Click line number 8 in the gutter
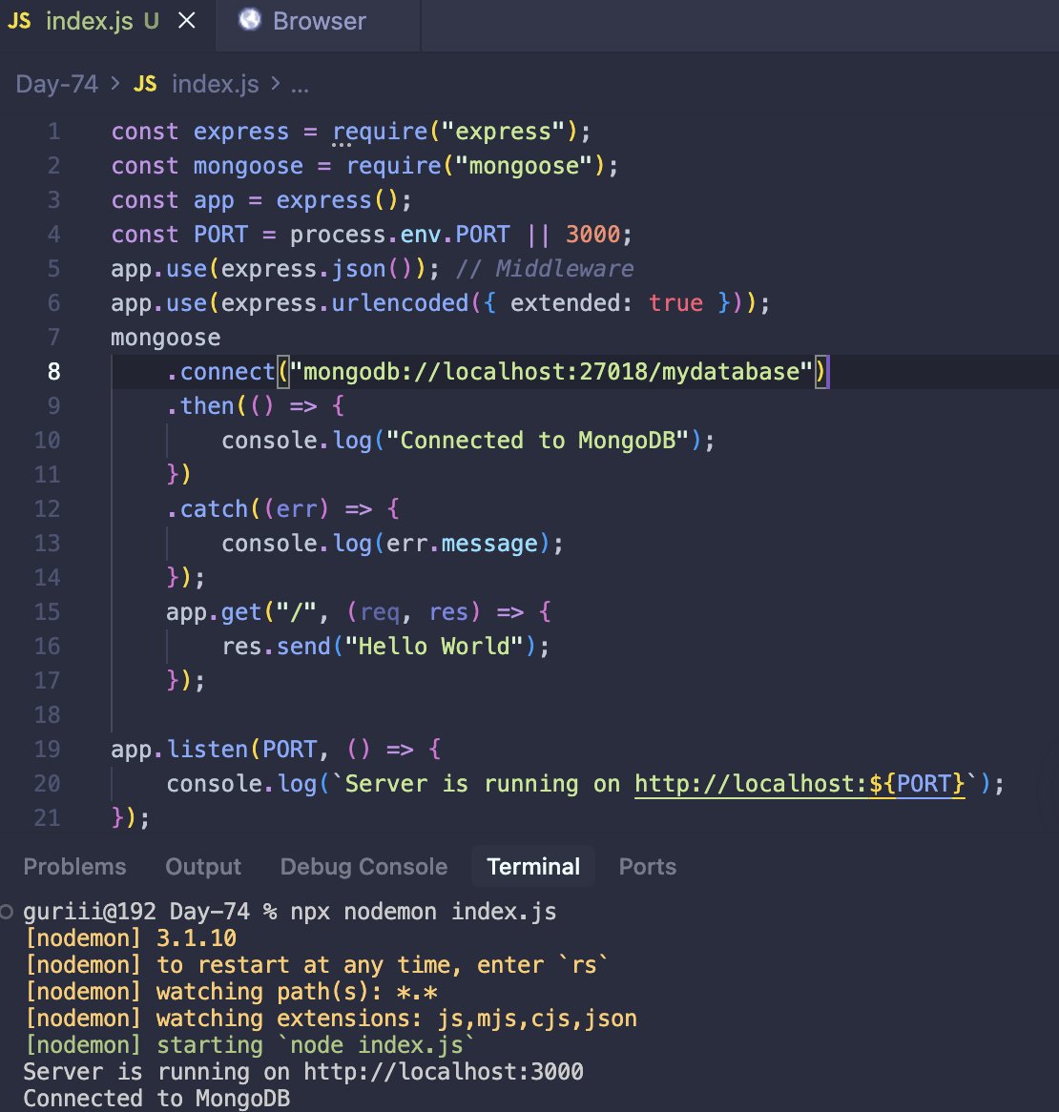The width and height of the screenshot is (1059, 1112). (x=54, y=371)
